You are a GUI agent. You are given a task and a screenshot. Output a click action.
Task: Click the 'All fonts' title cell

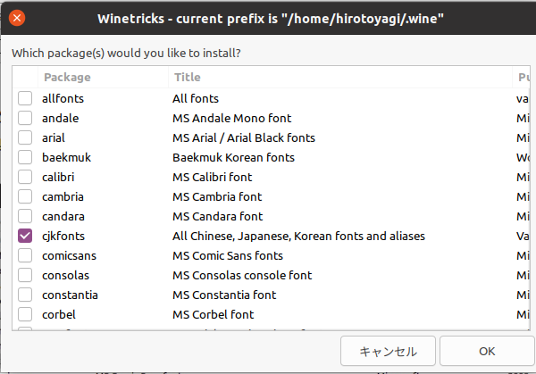(x=196, y=99)
